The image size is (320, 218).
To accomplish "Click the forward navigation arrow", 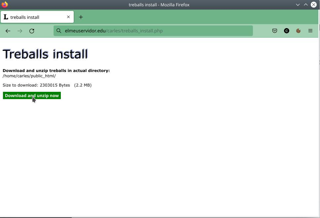I will [20, 31].
